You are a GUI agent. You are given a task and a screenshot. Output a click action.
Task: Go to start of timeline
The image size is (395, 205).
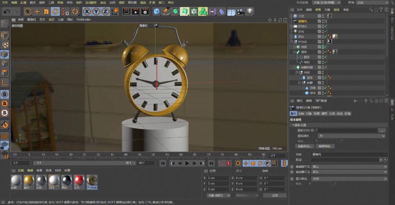[163, 163]
